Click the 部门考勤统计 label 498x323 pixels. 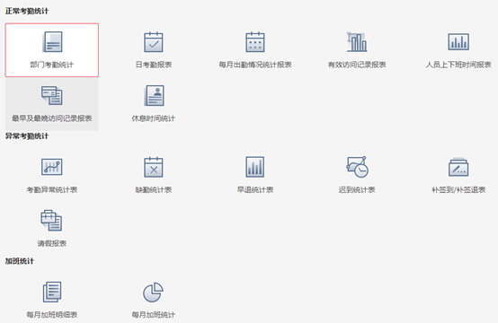(52, 65)
